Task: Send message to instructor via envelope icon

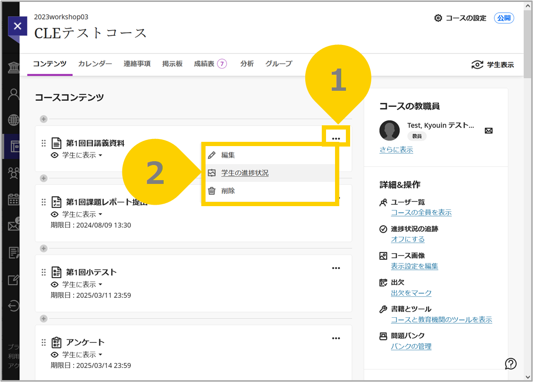Action: tap(489, 130)
